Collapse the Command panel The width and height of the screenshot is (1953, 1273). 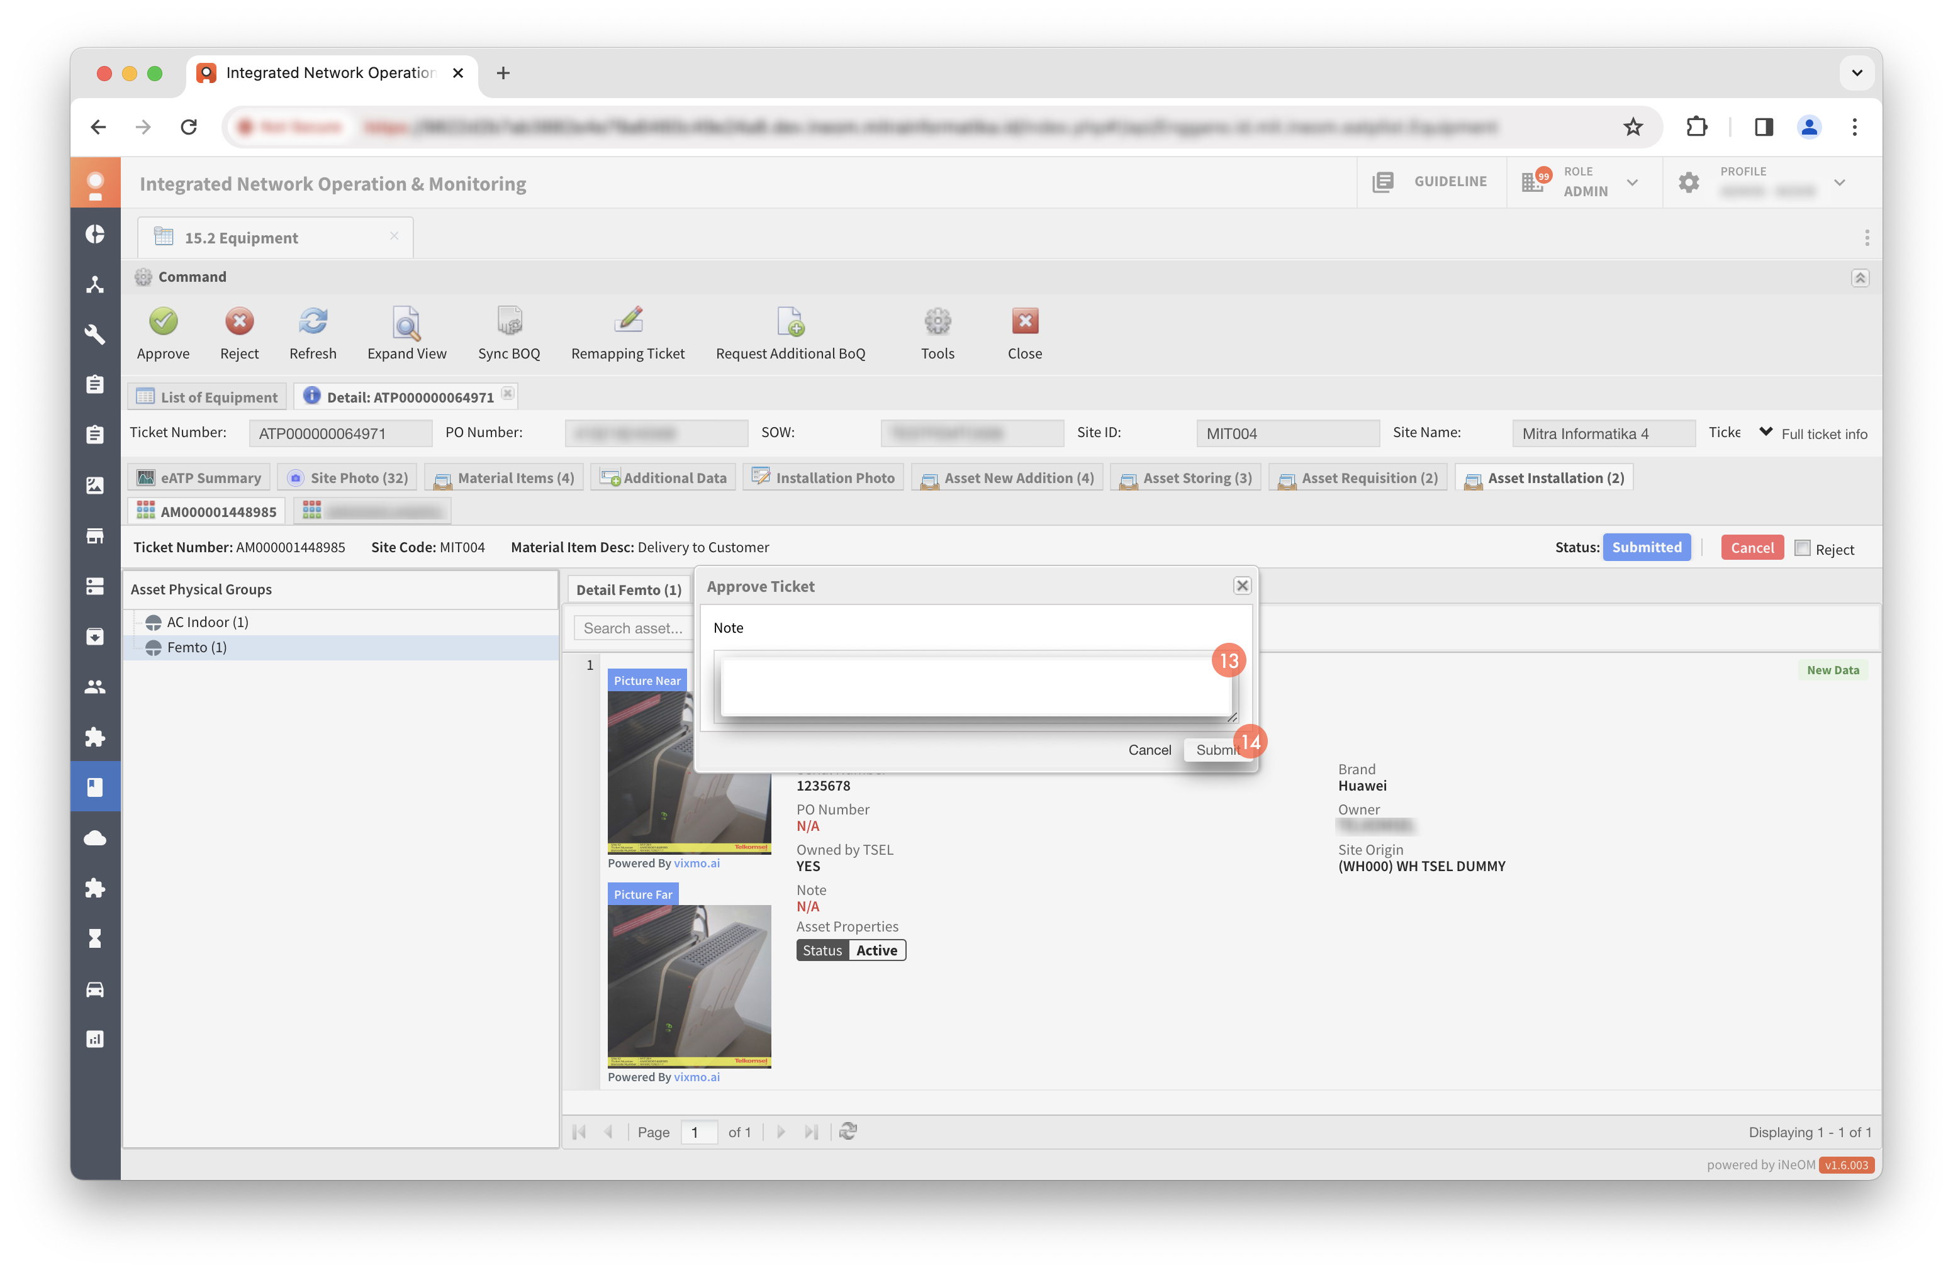pyautogui.click(x=1859, y=277)
